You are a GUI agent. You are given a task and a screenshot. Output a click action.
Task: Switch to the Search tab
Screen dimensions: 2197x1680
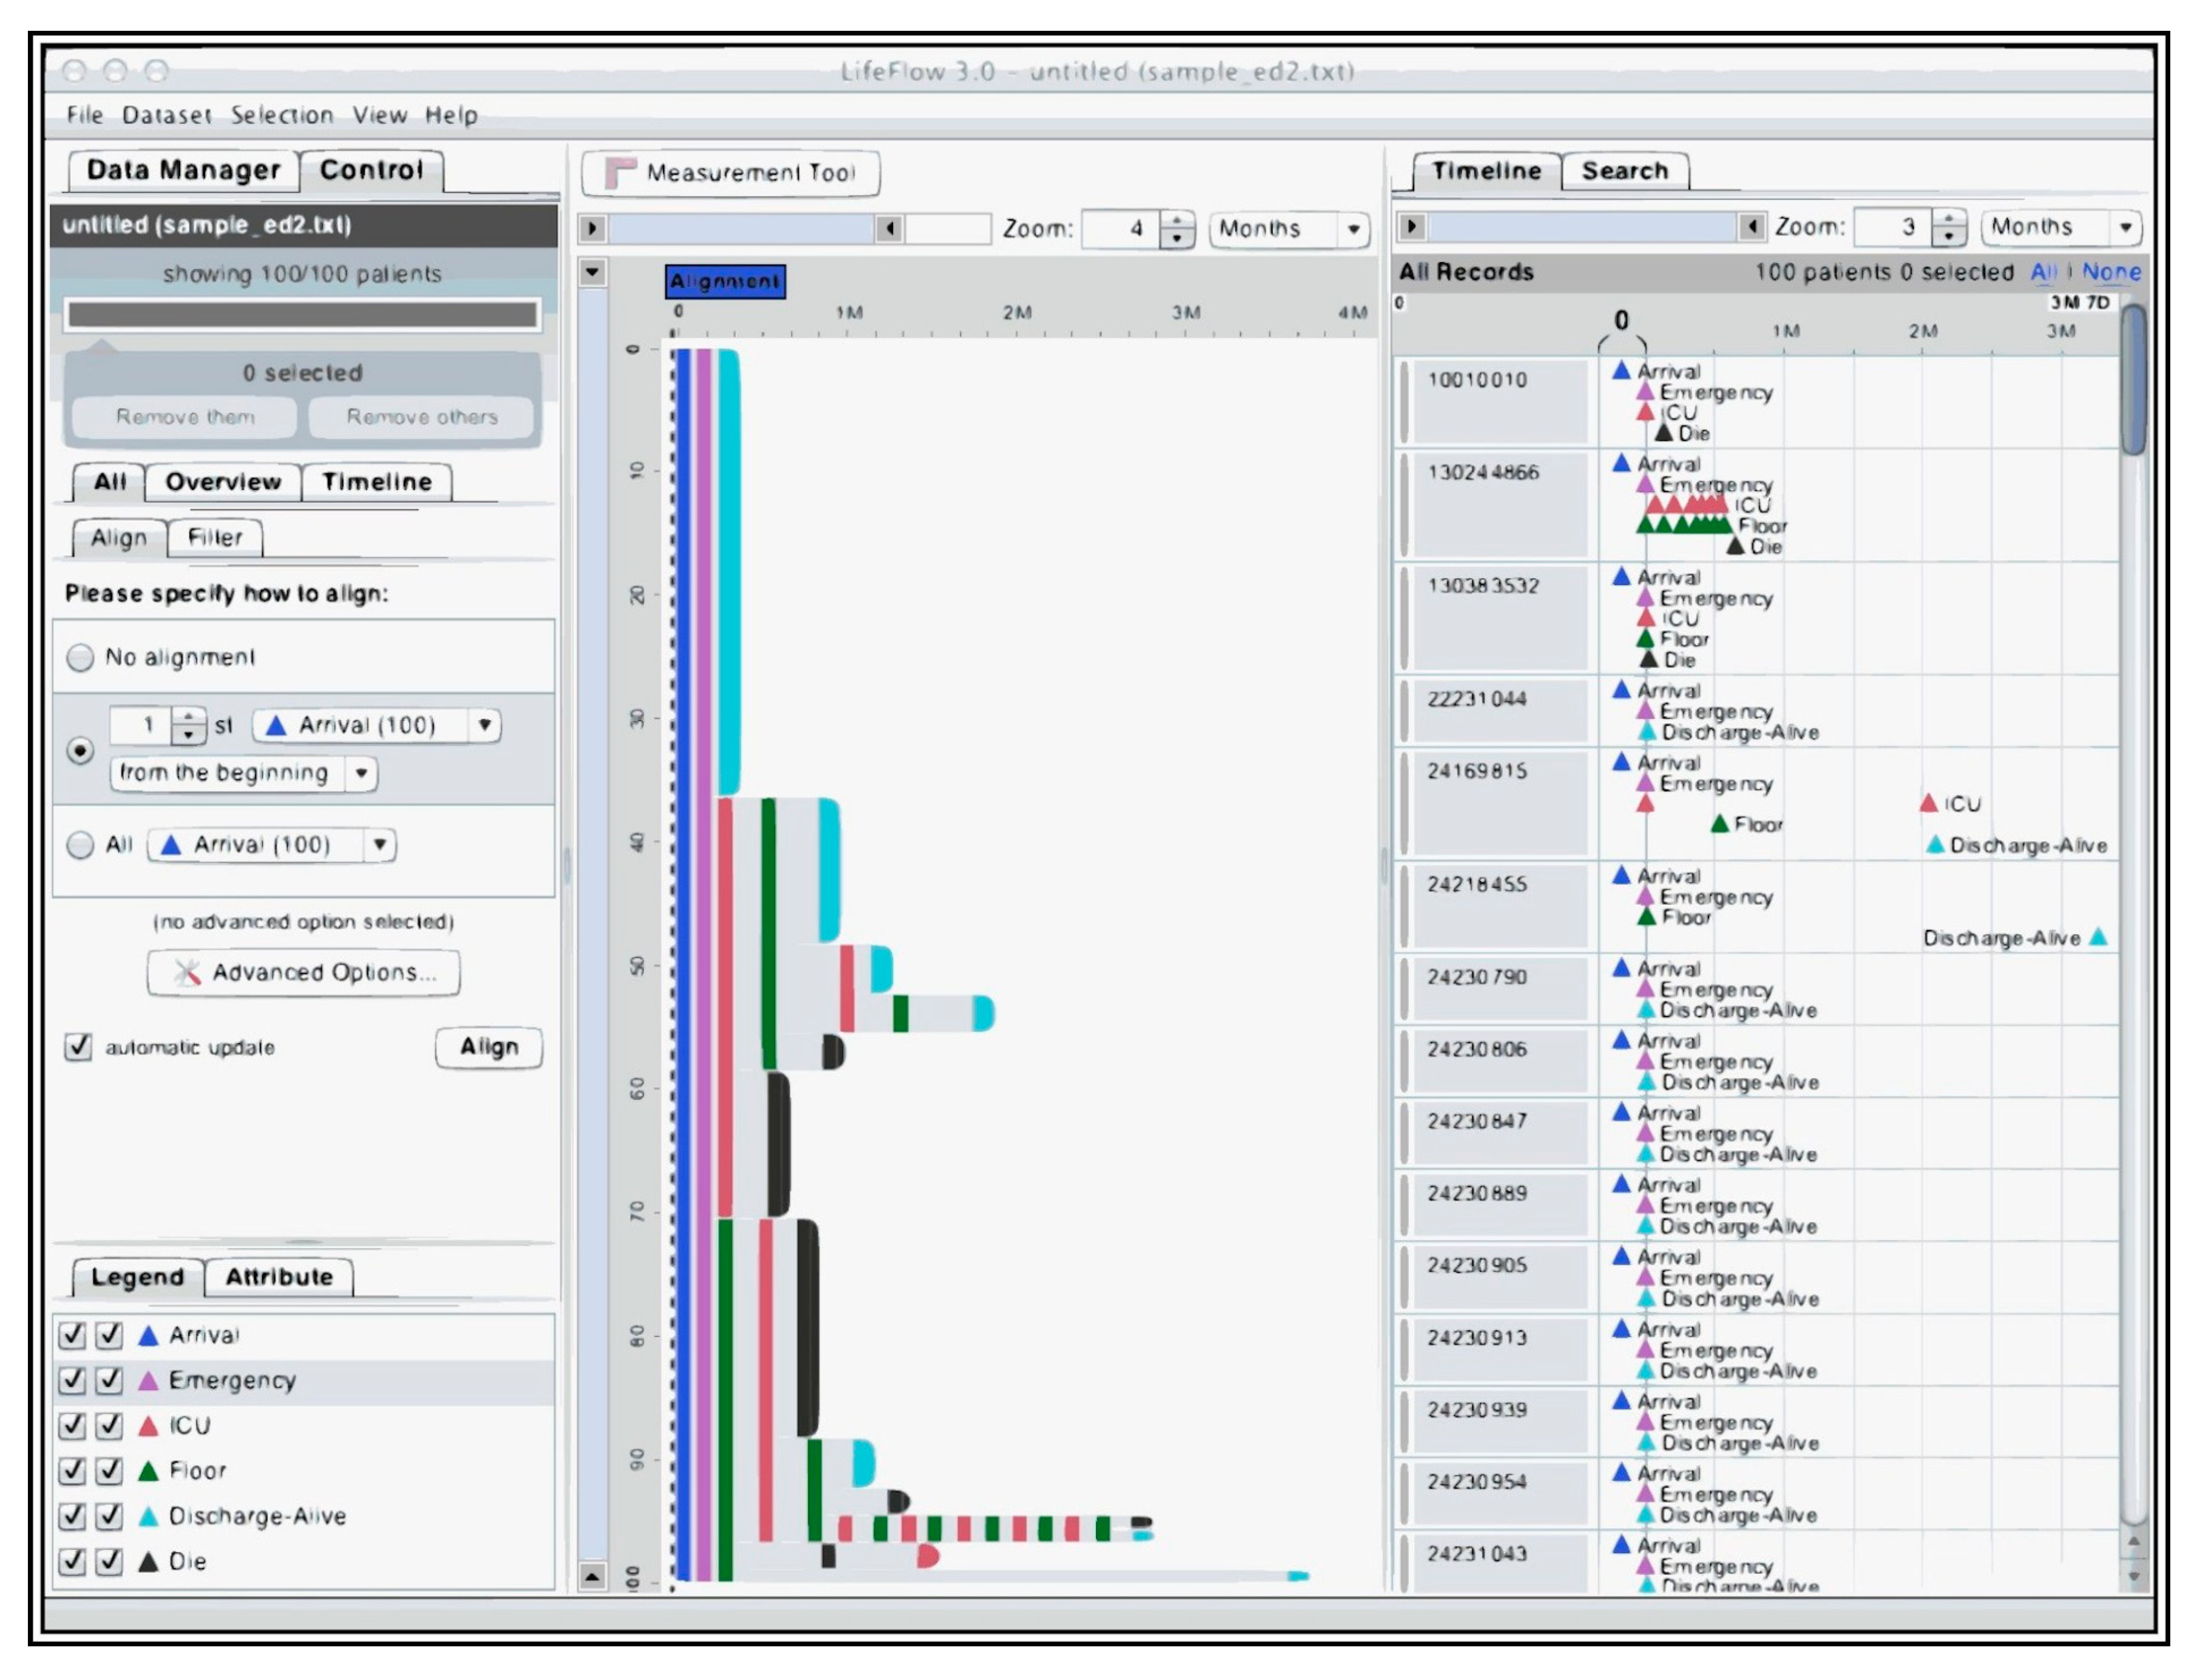tap(1624, 171)
